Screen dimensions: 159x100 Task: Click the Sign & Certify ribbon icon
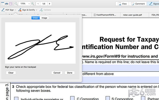tap(20, 10)
